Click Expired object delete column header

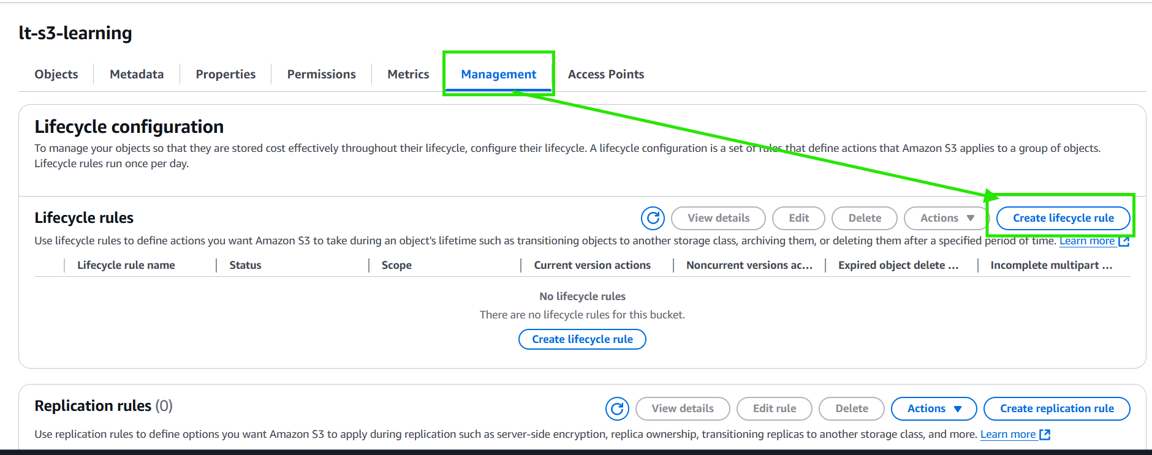point(898,265)
